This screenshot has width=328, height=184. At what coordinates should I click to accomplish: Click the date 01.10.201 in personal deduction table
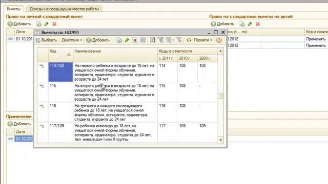pyautogui.click(x=24, y=39)
